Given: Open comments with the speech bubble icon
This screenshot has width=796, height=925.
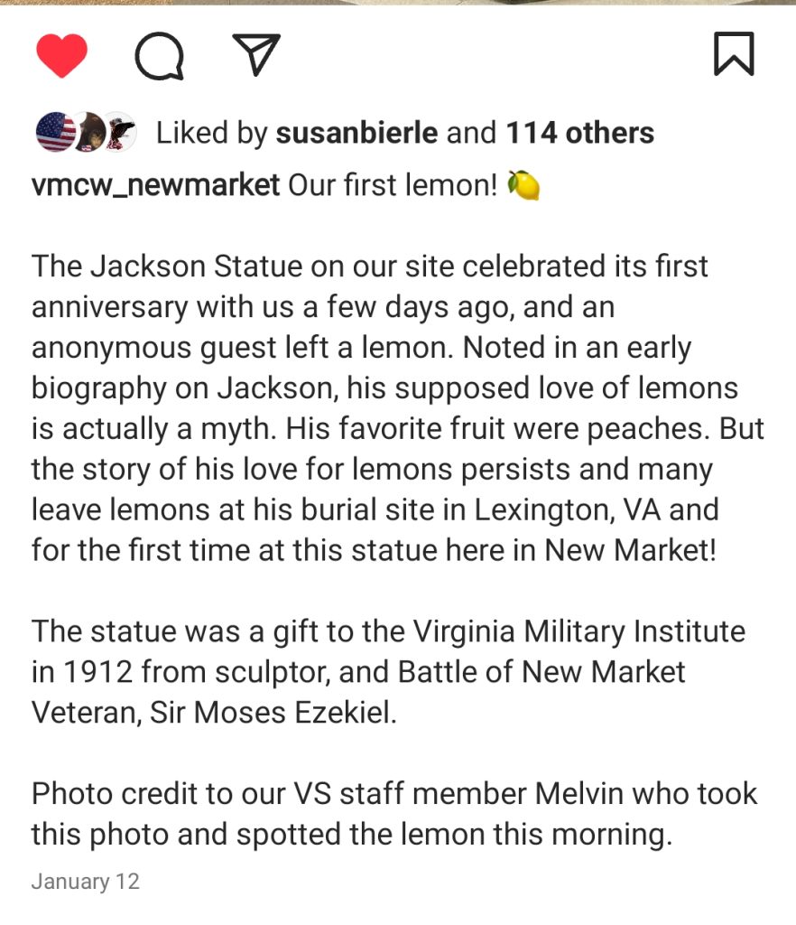Looking at the screenshot, I should (x=160, y=56).
